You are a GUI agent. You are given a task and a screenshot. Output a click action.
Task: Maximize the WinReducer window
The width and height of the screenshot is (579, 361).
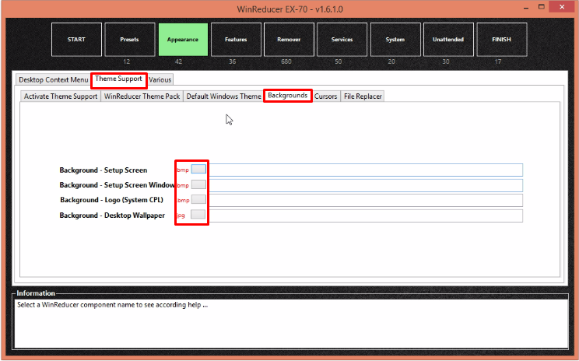click(542, 7)
